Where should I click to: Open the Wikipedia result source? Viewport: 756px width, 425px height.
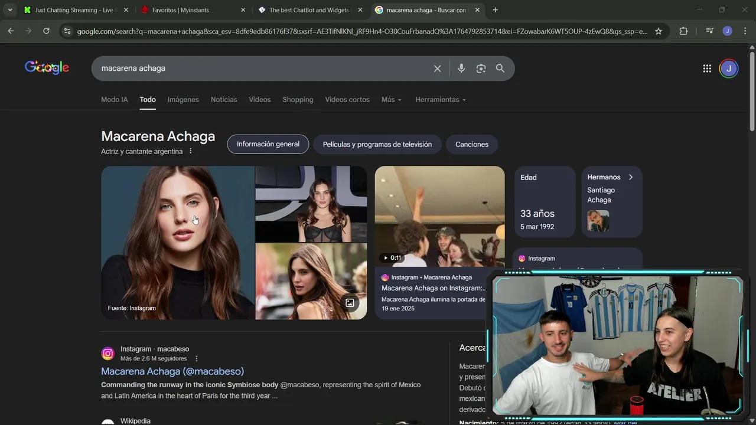tap(135, 421)
